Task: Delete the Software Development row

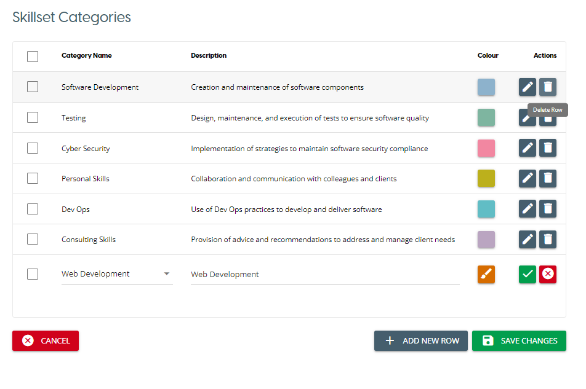Action: [x=548, y=87]
